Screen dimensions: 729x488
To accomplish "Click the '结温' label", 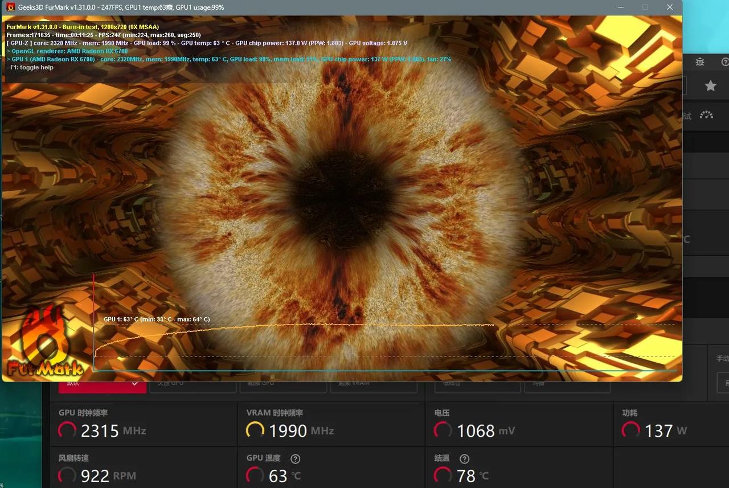I will 442,458.
